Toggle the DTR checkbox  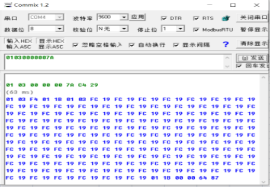click(164, 18)
